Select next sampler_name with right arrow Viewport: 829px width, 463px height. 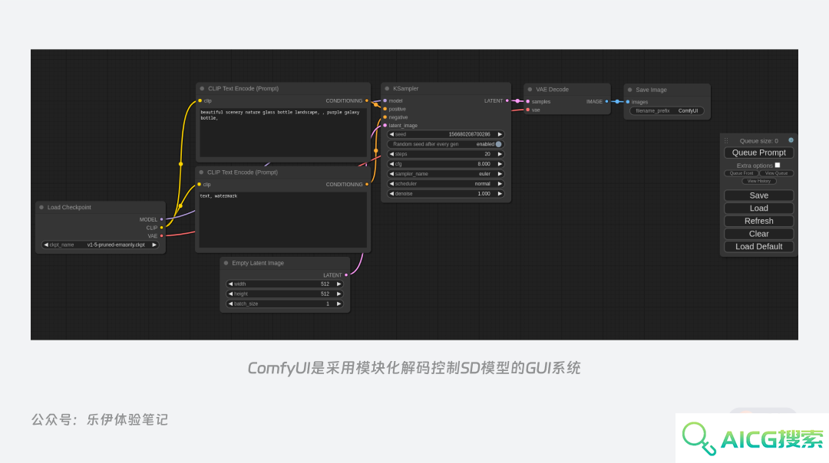(x=500, y=174)
